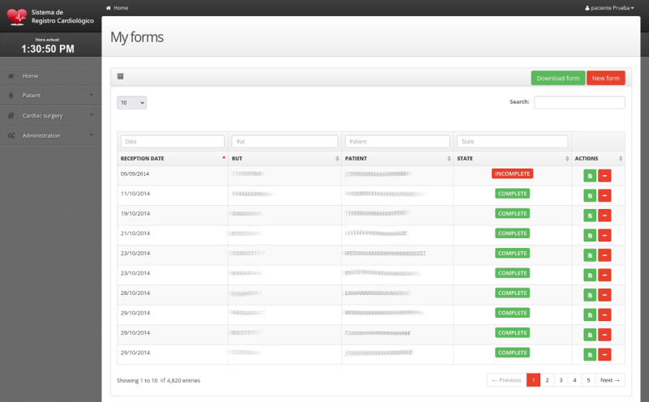649x402 pixels.
Task: Sort table by State column
Action: (513, 158)
